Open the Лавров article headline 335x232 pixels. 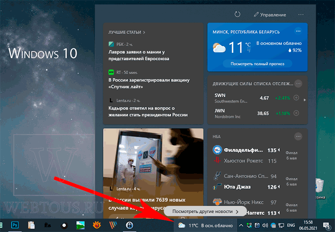(x=139, y=55)
